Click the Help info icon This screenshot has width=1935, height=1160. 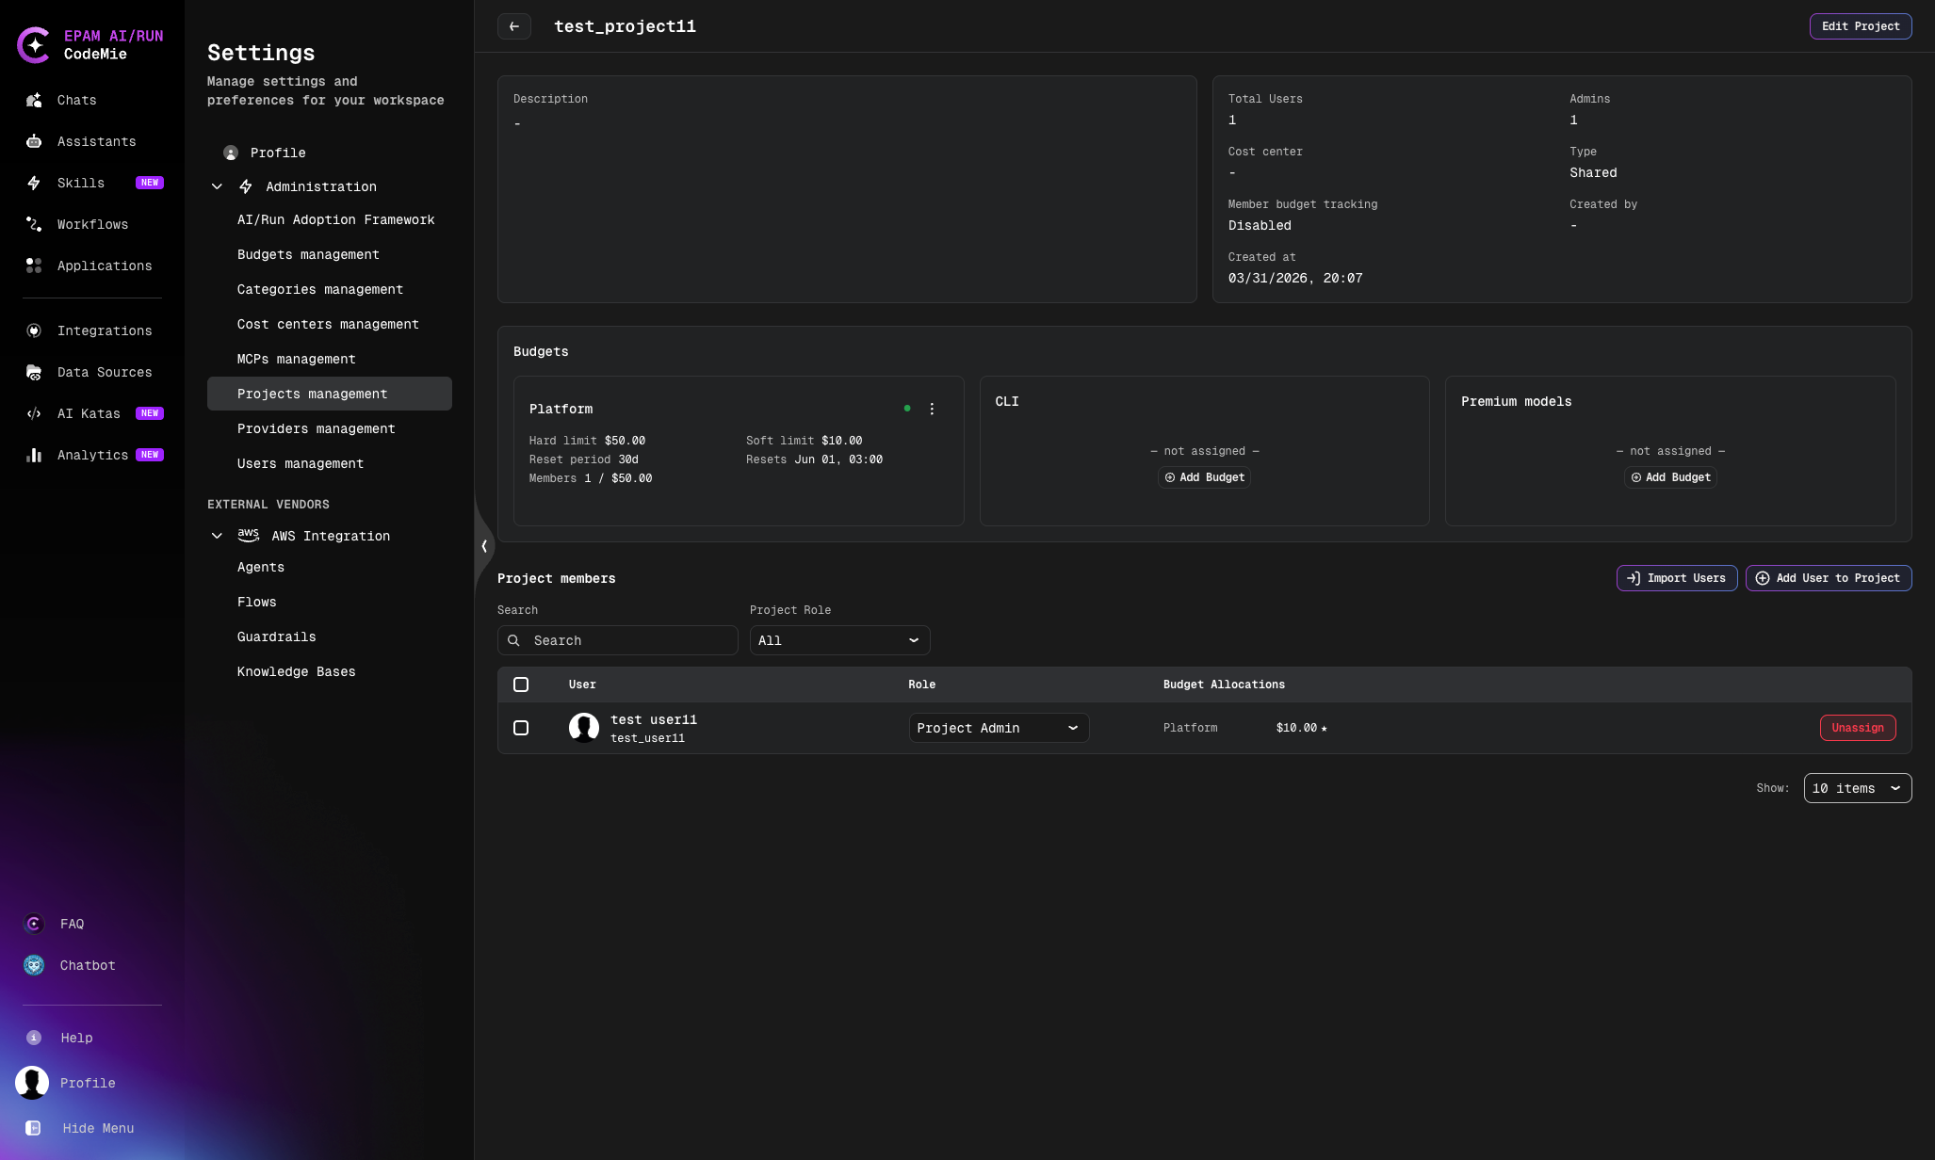(34, 1038)
